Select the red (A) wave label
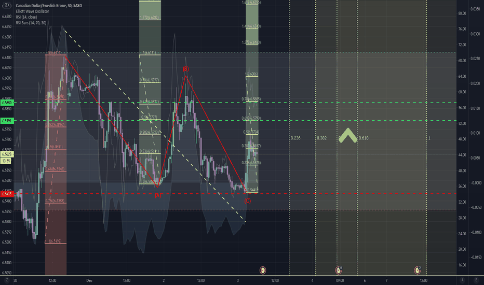This screenshot has width=484, height=285. pyautogui.click(x=158, y=195)
